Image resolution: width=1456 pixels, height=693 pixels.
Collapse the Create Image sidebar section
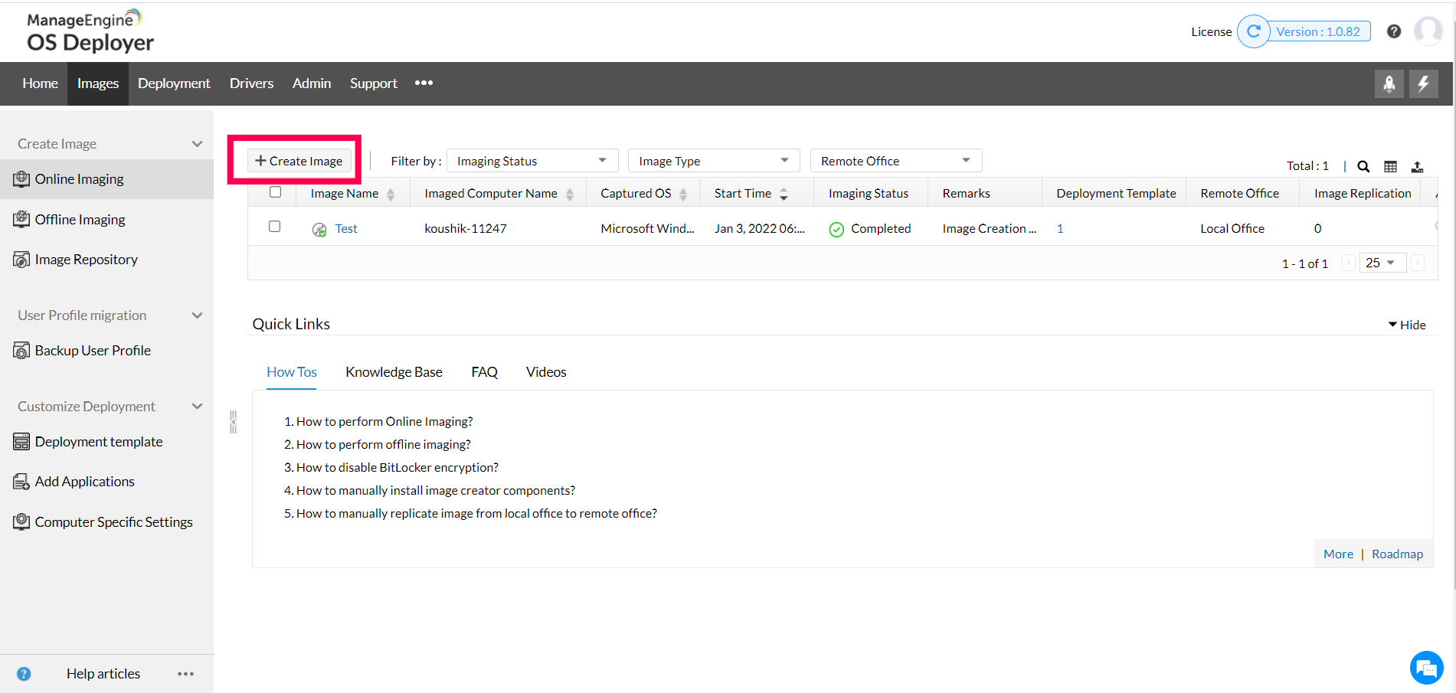(197, 143)
